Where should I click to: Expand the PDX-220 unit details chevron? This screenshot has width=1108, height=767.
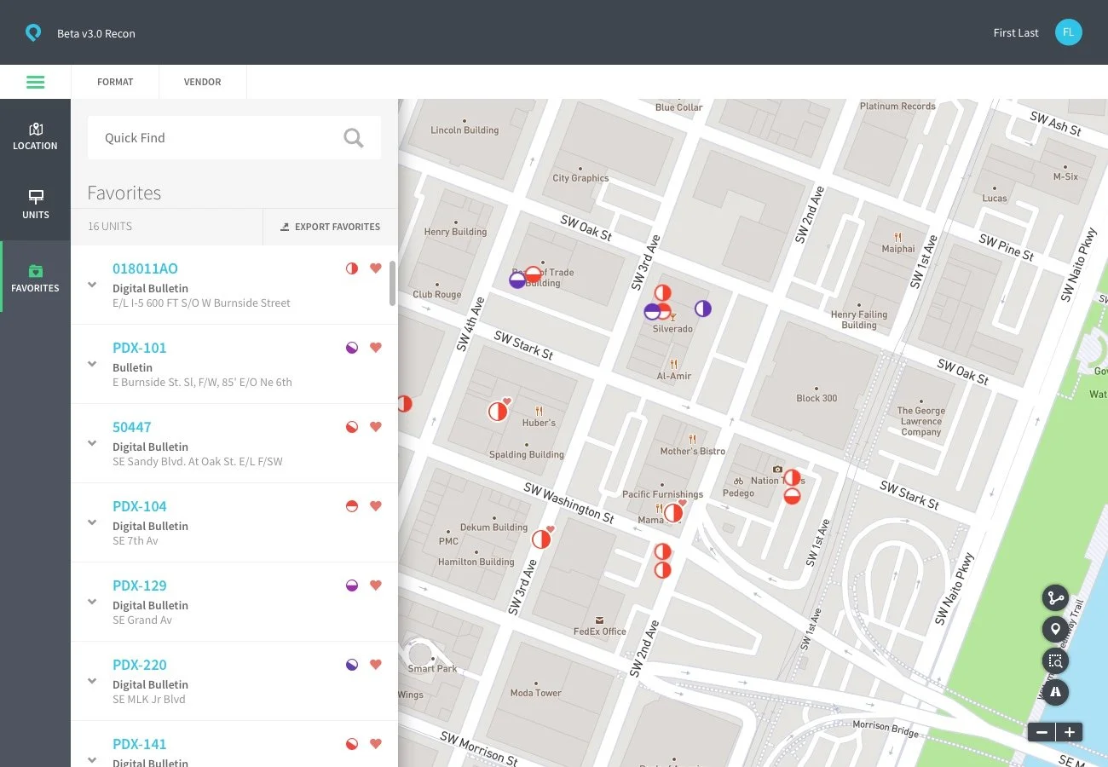(x=92, y=681)
